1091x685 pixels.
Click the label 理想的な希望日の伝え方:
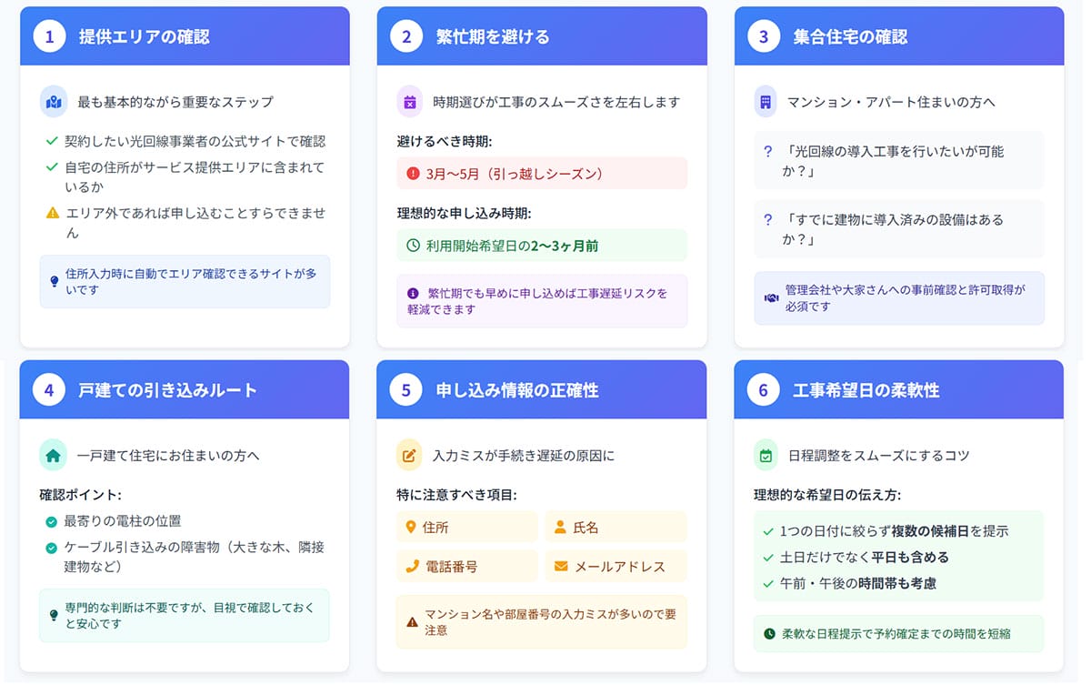[x=827, y=495]
